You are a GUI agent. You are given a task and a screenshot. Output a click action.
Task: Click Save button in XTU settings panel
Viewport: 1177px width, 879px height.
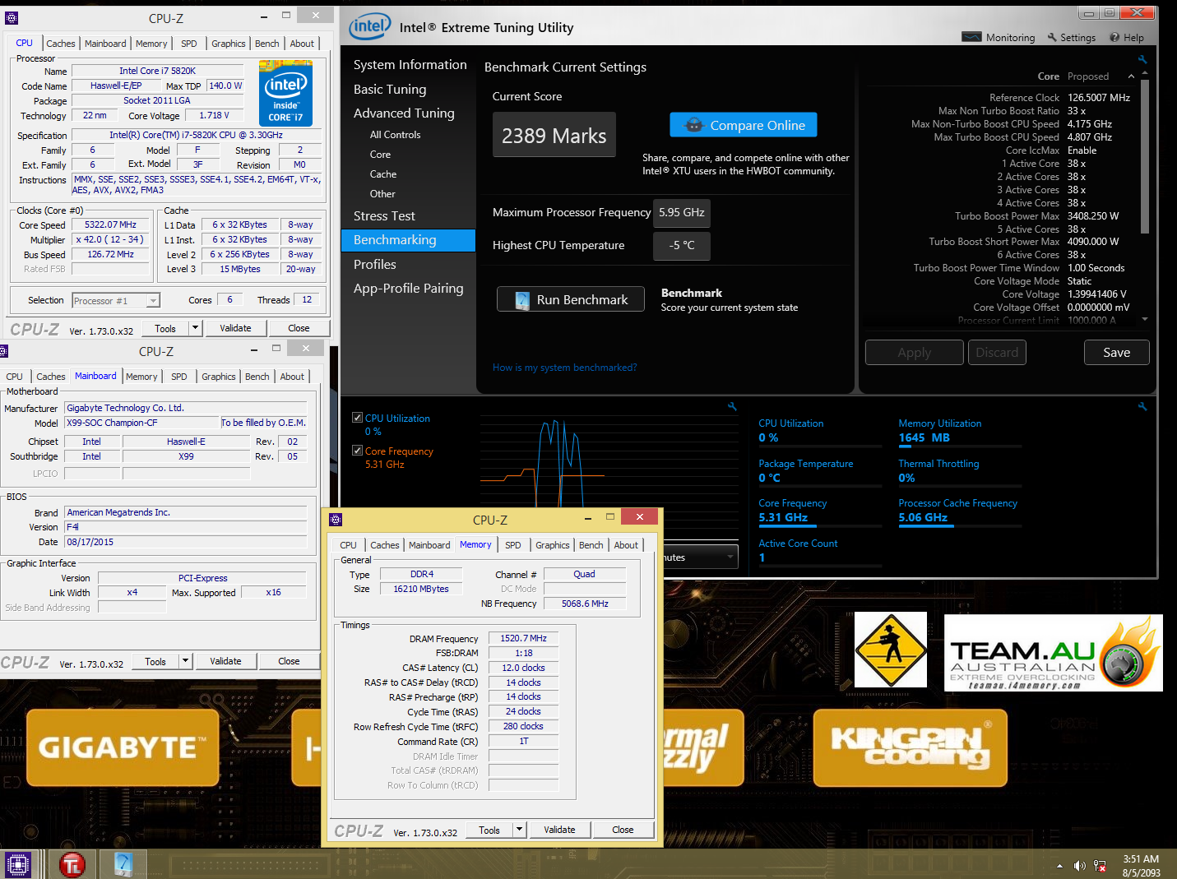[1116, 353]
